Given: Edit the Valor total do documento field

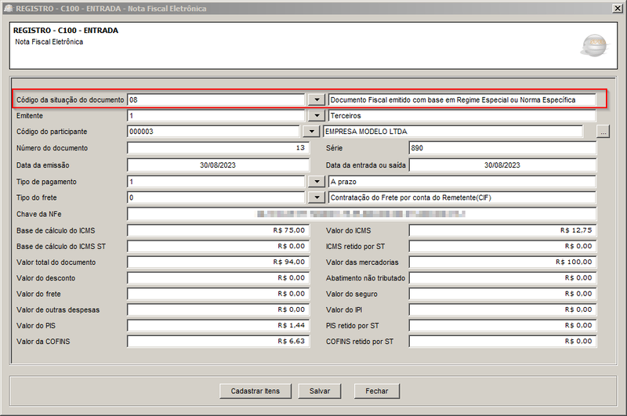Looking at the screenshot, I should click(x=218, y=262).
